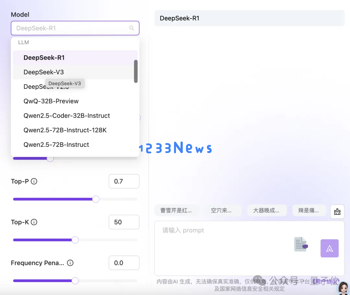Open the 用户协议 link
The height and width of the screenshot is (295, 350).
[325, 282]
